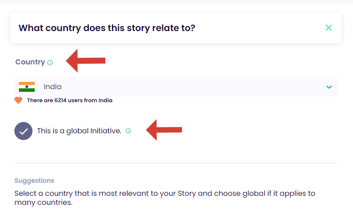The width and height of the screenshot is (353, 217).
Task: Click red arrow pointing at Country label
Action: (86, 60)
